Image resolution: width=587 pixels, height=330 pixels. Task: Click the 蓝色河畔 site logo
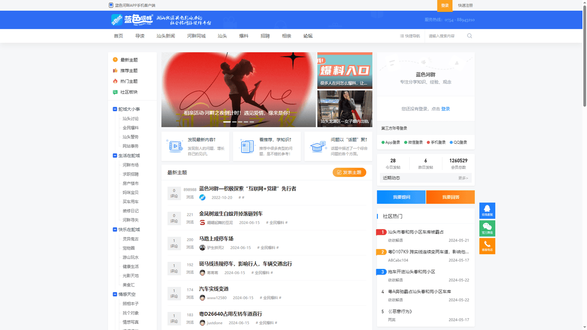(132, 20)
